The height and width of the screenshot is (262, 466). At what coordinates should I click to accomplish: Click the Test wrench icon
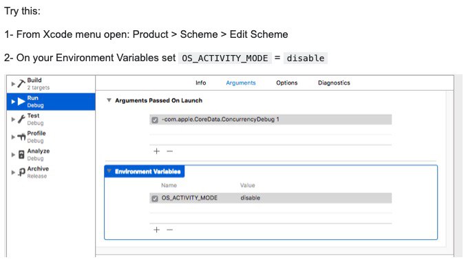[21, 119]
